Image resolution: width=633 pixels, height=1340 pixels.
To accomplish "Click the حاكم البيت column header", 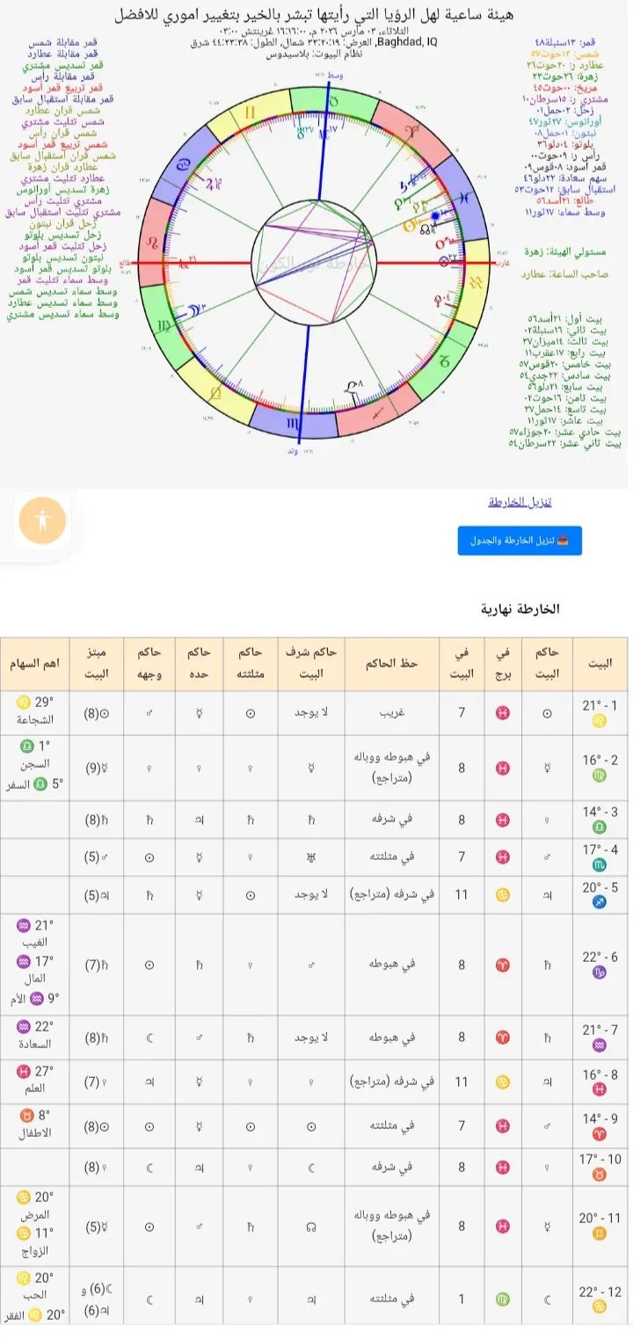I will tap(547, 664).
